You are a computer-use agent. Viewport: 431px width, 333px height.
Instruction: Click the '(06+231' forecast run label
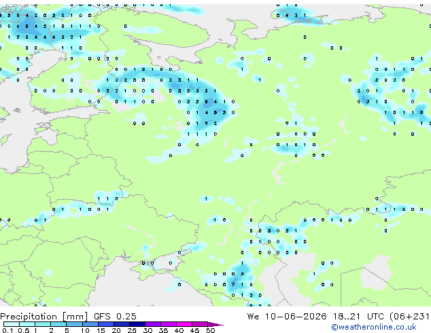410,317
